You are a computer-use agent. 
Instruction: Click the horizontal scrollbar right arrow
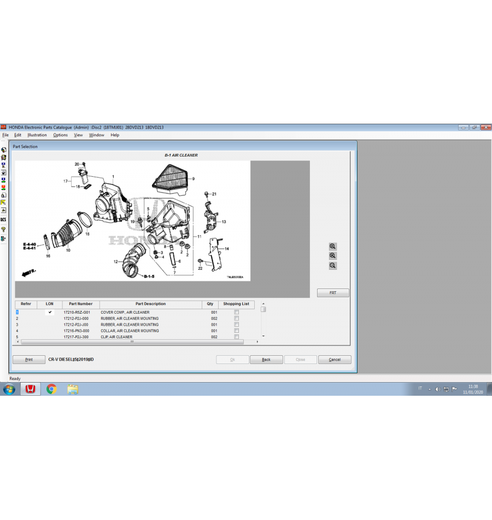257,342
